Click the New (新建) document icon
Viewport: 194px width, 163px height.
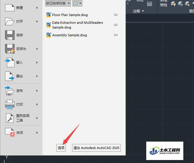coord(10,8)
